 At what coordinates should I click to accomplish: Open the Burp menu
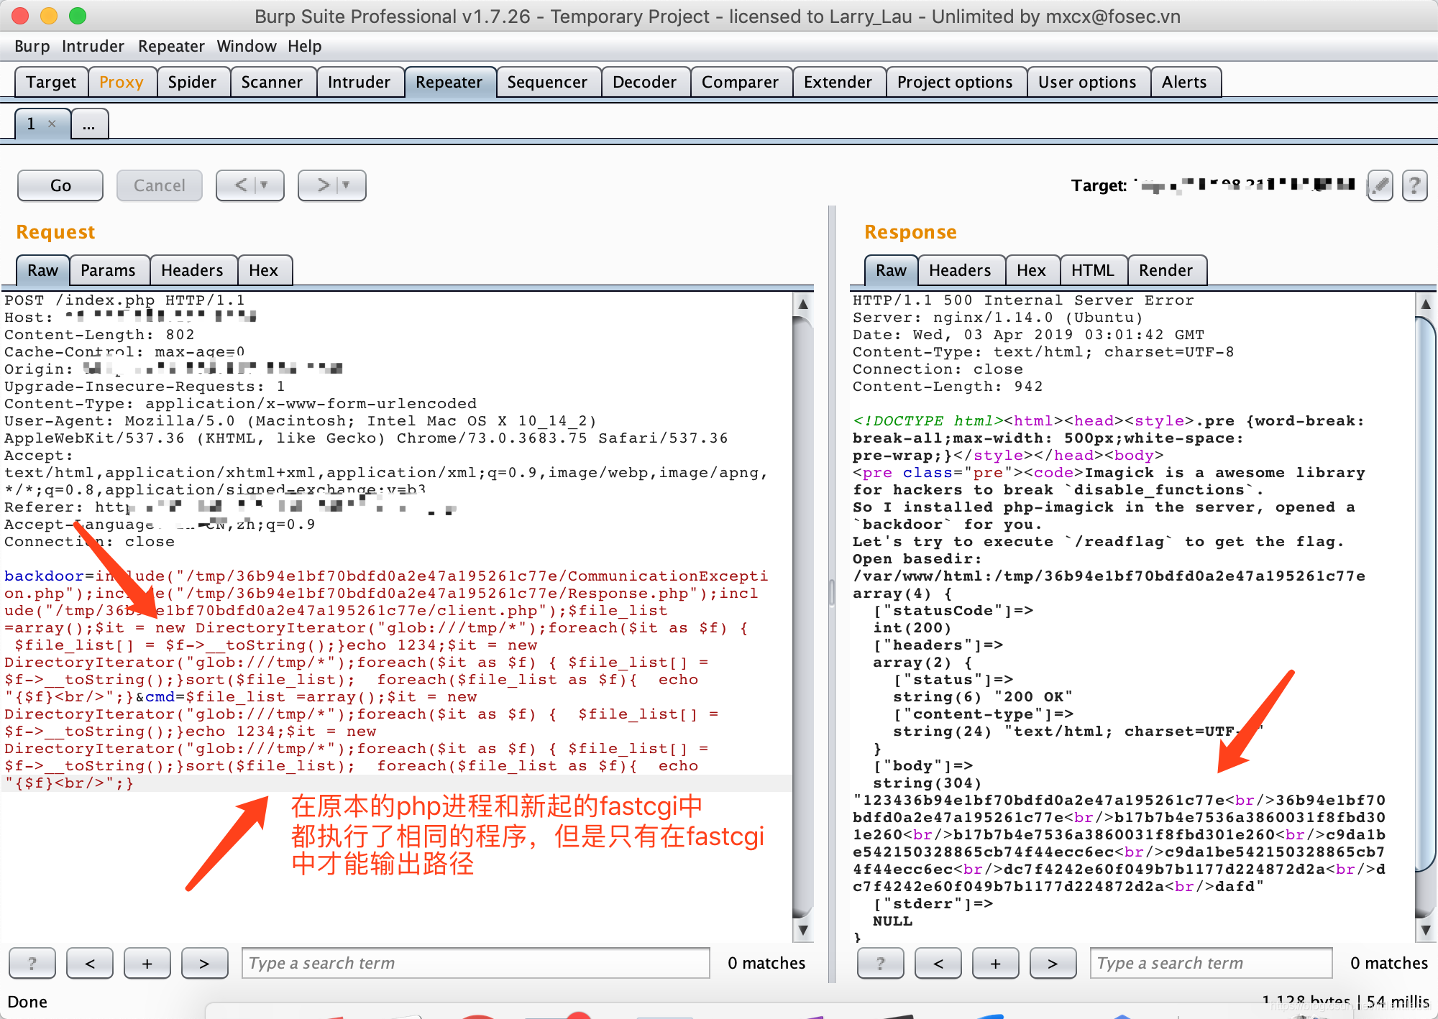point(32,46)
